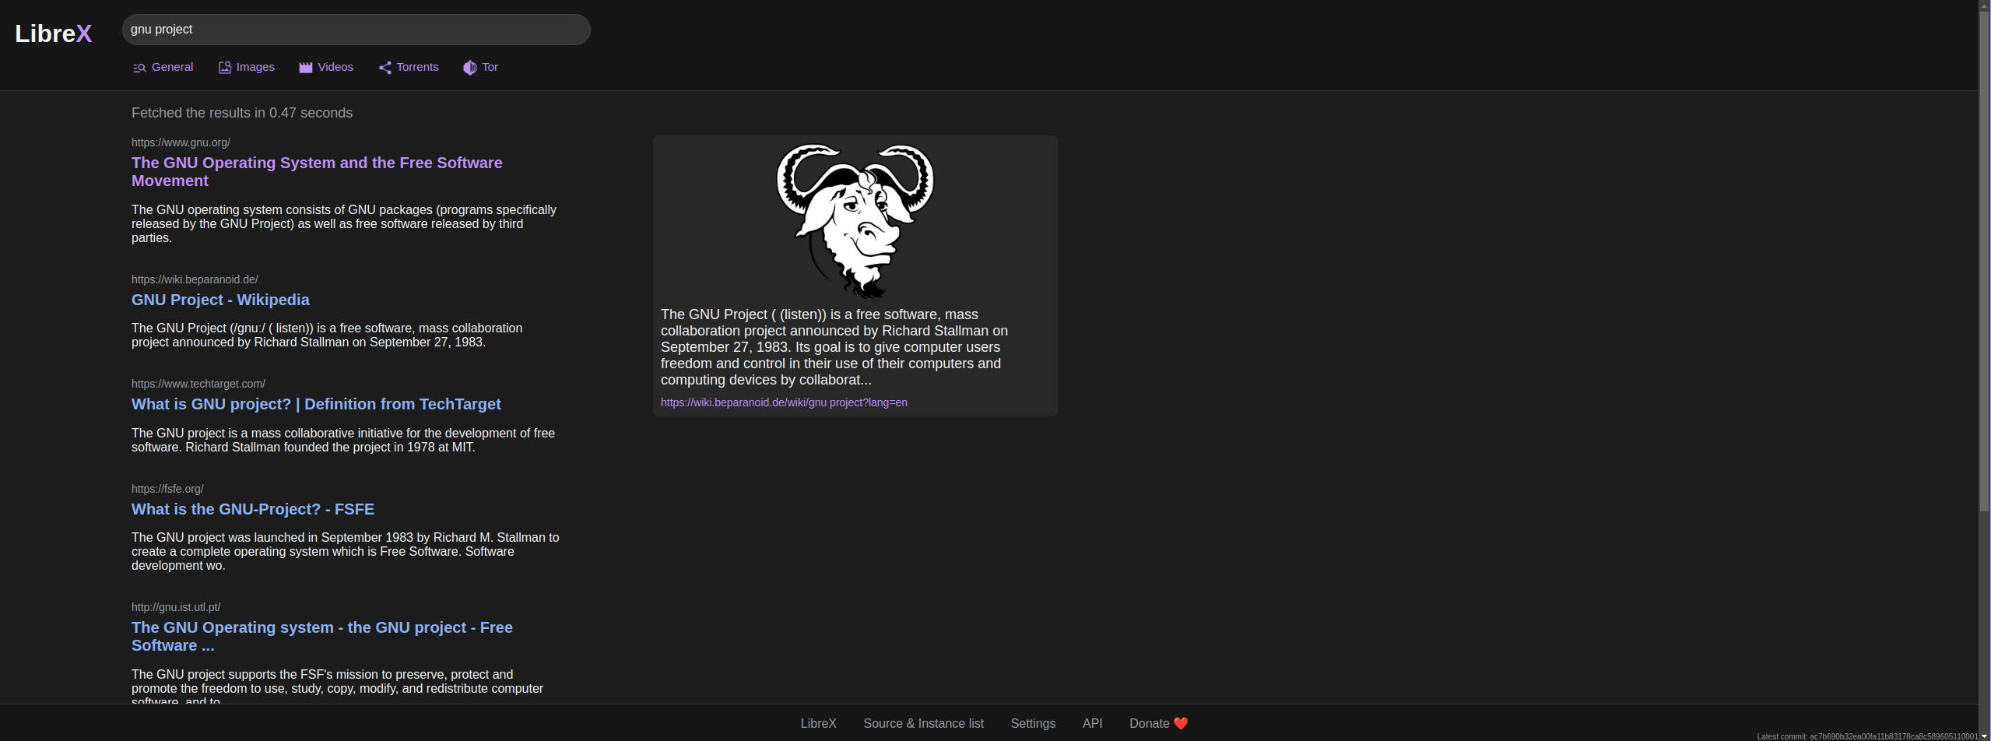Open 'What is the GNU-Project? - FSFE' result
The image size is (1991, 741).
click(253, 509)
